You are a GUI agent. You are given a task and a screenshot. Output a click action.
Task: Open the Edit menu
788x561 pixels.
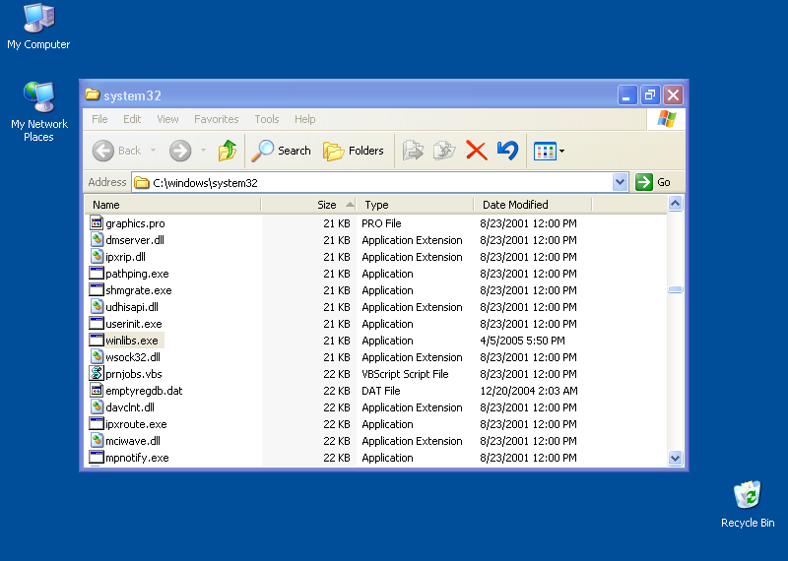point(132,119)
